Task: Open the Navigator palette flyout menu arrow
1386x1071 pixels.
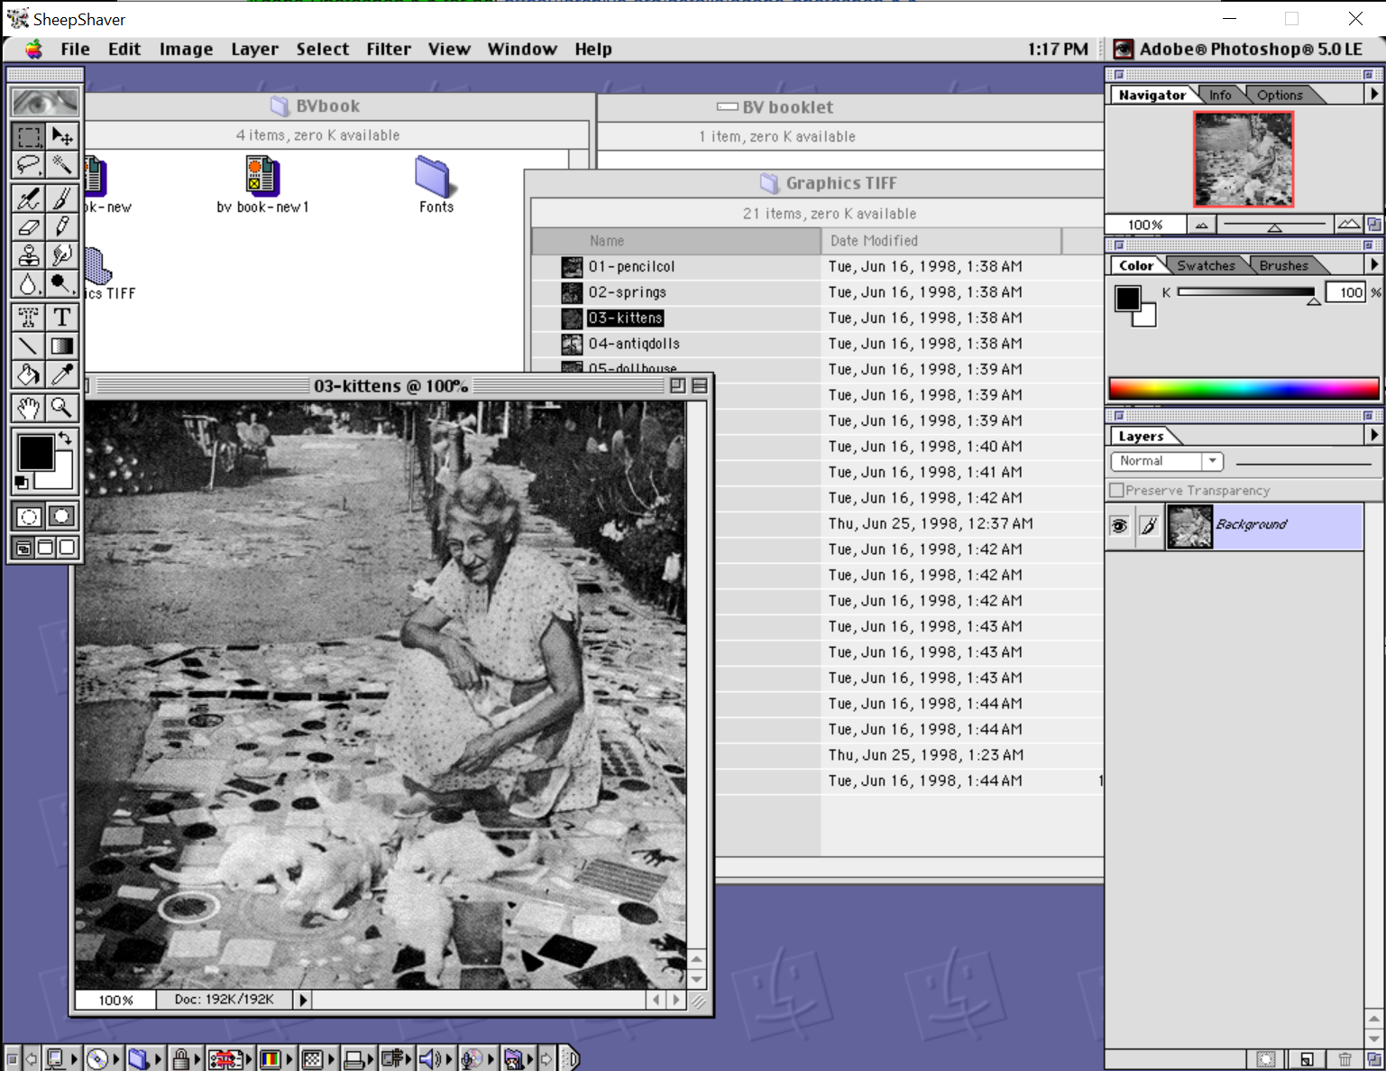Action: coord(1374,94)
